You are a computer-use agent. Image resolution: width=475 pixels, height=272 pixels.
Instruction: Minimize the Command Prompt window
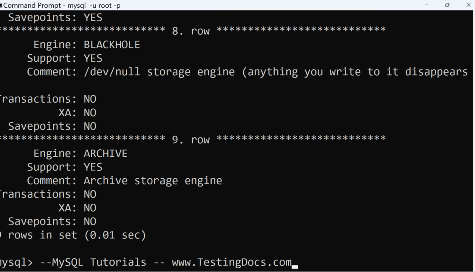click(x=427, y=5)
